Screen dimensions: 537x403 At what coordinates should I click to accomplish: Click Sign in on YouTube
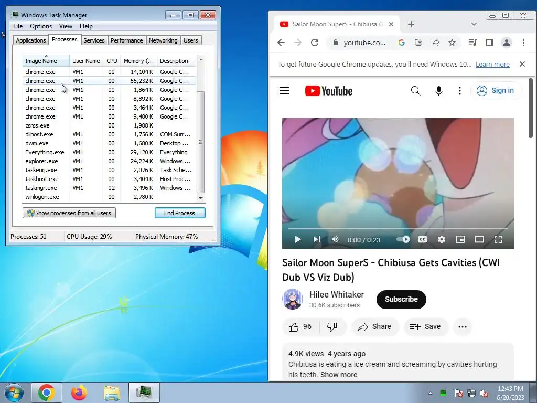(x=496, y=90)
